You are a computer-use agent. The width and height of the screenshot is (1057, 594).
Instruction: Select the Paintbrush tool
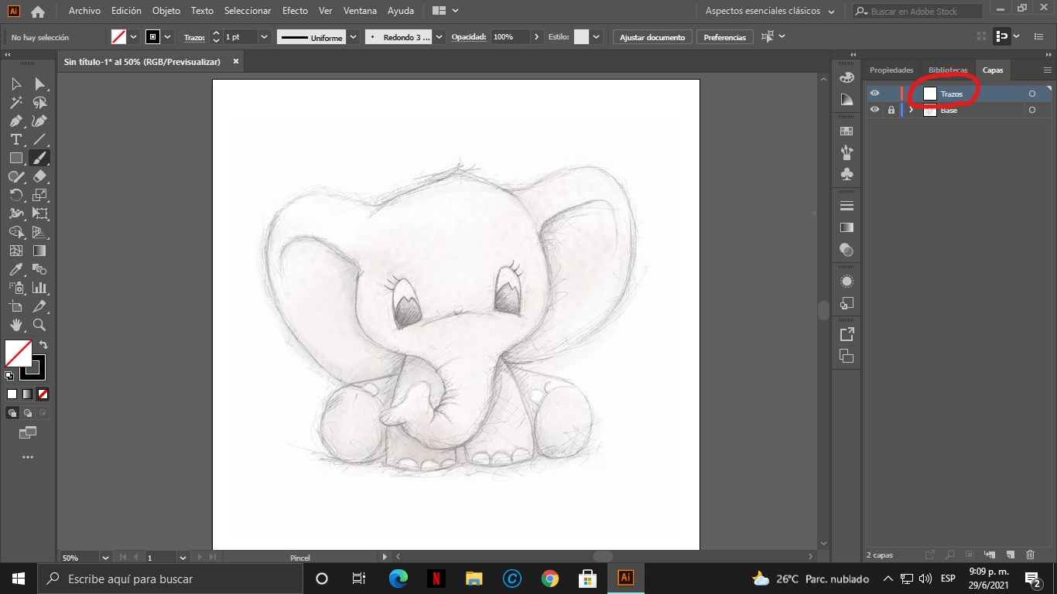[x=39, y=158]
